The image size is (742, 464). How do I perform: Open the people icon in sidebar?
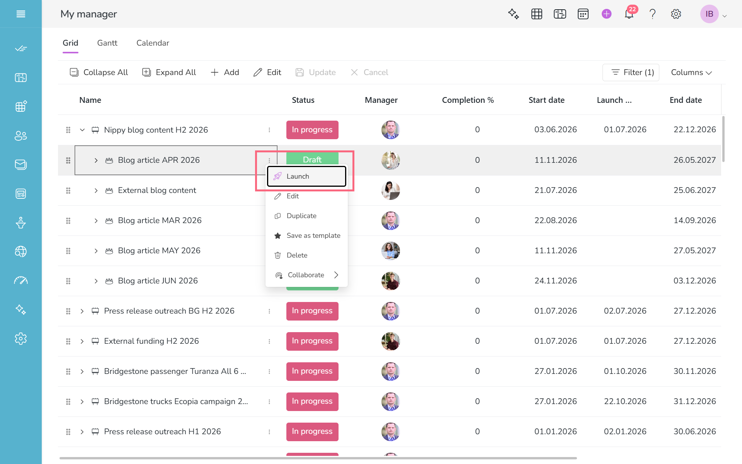tap(21, 136)
